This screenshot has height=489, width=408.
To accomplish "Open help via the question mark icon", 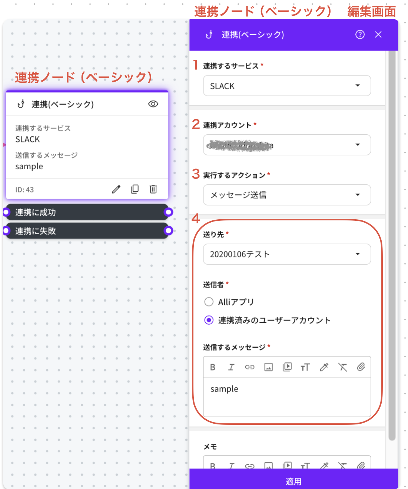I will point(360,35).
